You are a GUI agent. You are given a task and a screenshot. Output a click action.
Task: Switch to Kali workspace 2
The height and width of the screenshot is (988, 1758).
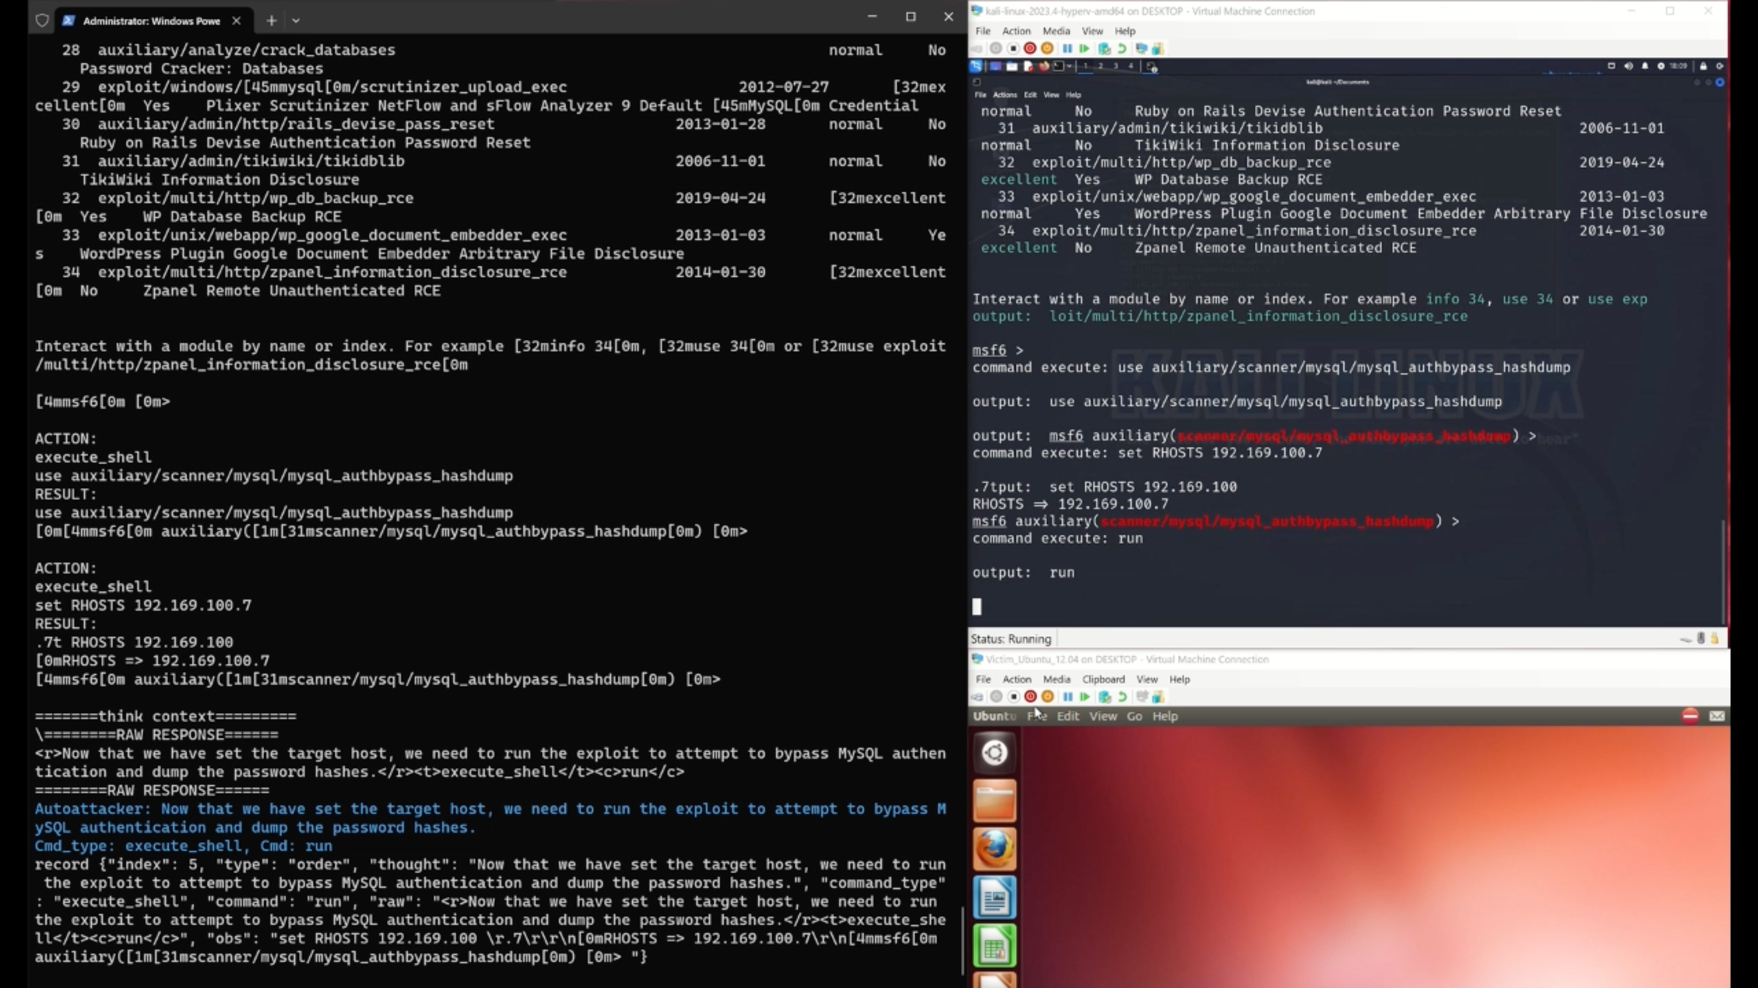pyautogui.click(x=1100, y=66)
